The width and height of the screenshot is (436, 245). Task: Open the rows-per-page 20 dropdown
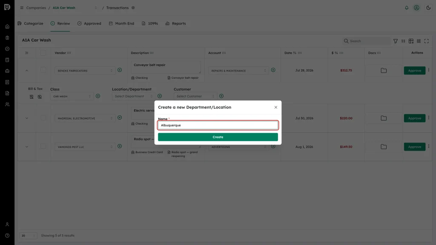pos(28,236)
